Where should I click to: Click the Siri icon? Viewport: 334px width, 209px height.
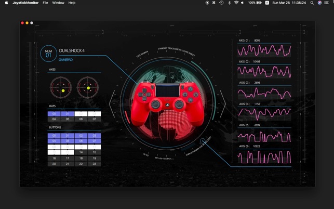[319, 3]
